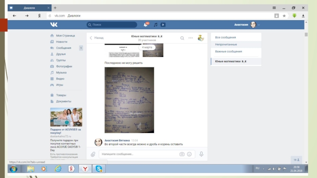Select Все сообщения tab
Image resolution: width=317 pixels, height=178 pixels.
tap(225, 38)
